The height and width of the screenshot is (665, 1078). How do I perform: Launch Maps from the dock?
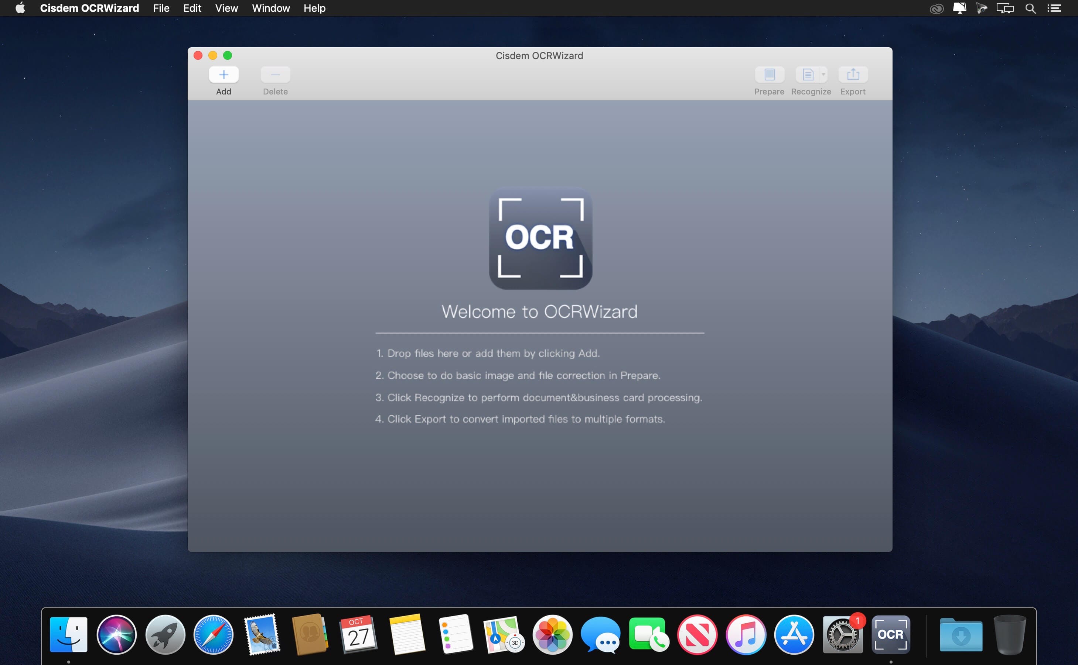504,634
